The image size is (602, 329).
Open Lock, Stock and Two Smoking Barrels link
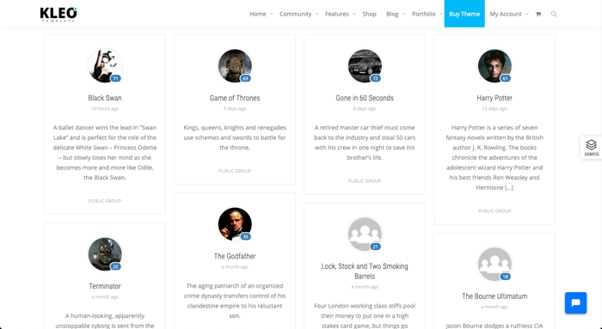coord(365,271)
